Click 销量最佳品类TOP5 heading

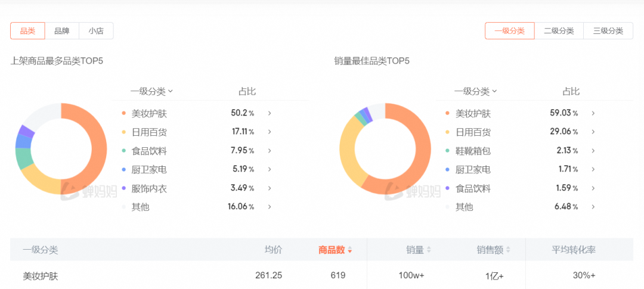coord(371,61)
